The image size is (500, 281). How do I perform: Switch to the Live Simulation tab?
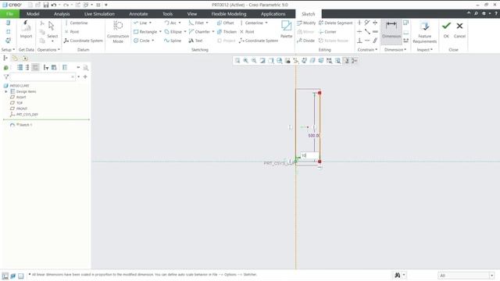point(99,14)
